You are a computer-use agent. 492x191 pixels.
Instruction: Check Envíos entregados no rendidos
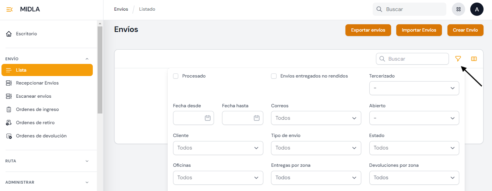pos(274,76)
